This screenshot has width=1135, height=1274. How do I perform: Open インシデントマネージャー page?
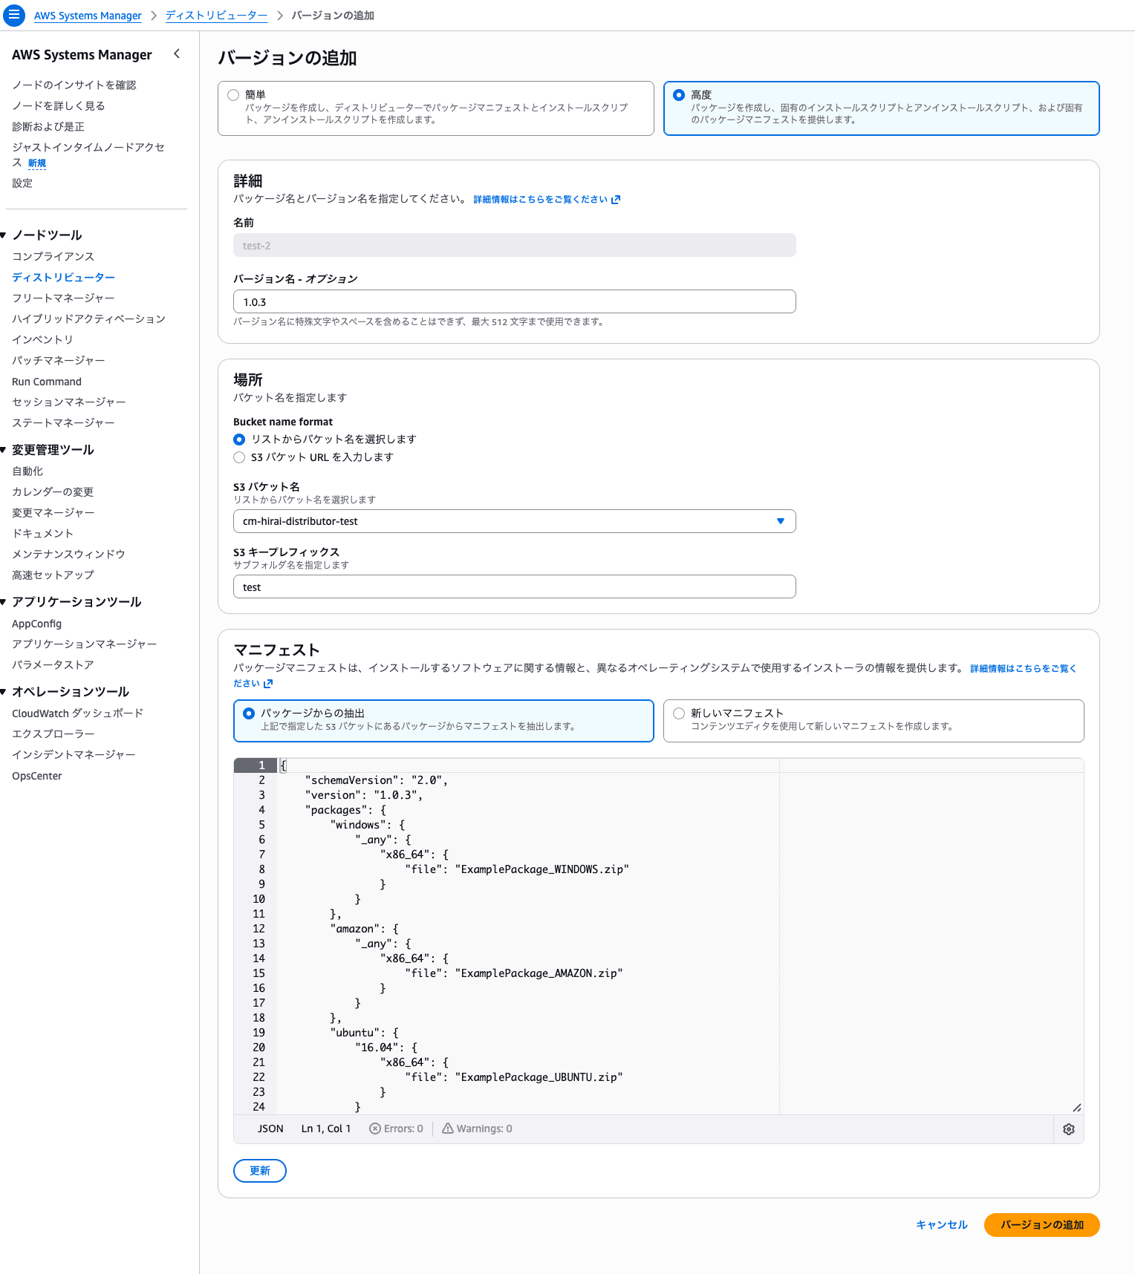(x=74, y=755)
